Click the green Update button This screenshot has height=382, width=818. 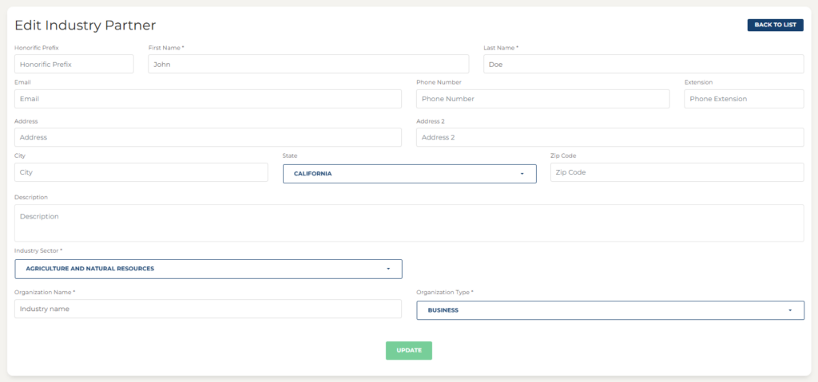[x=409, y=351]
